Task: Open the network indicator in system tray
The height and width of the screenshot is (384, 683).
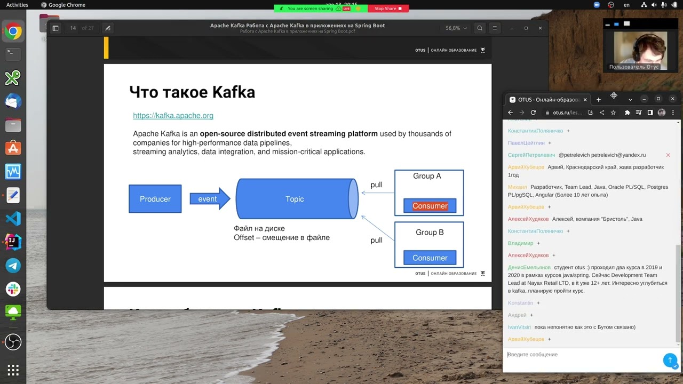Action: (x=645, y=5)
